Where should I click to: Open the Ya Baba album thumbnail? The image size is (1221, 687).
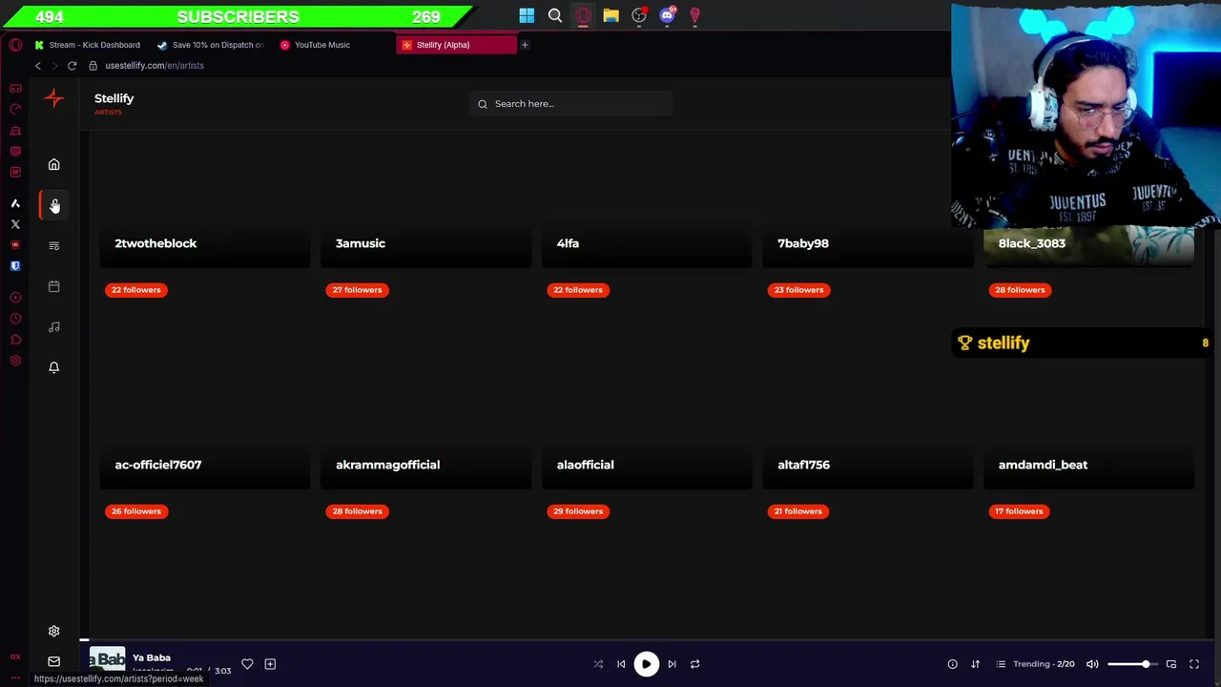pos(107,659)
